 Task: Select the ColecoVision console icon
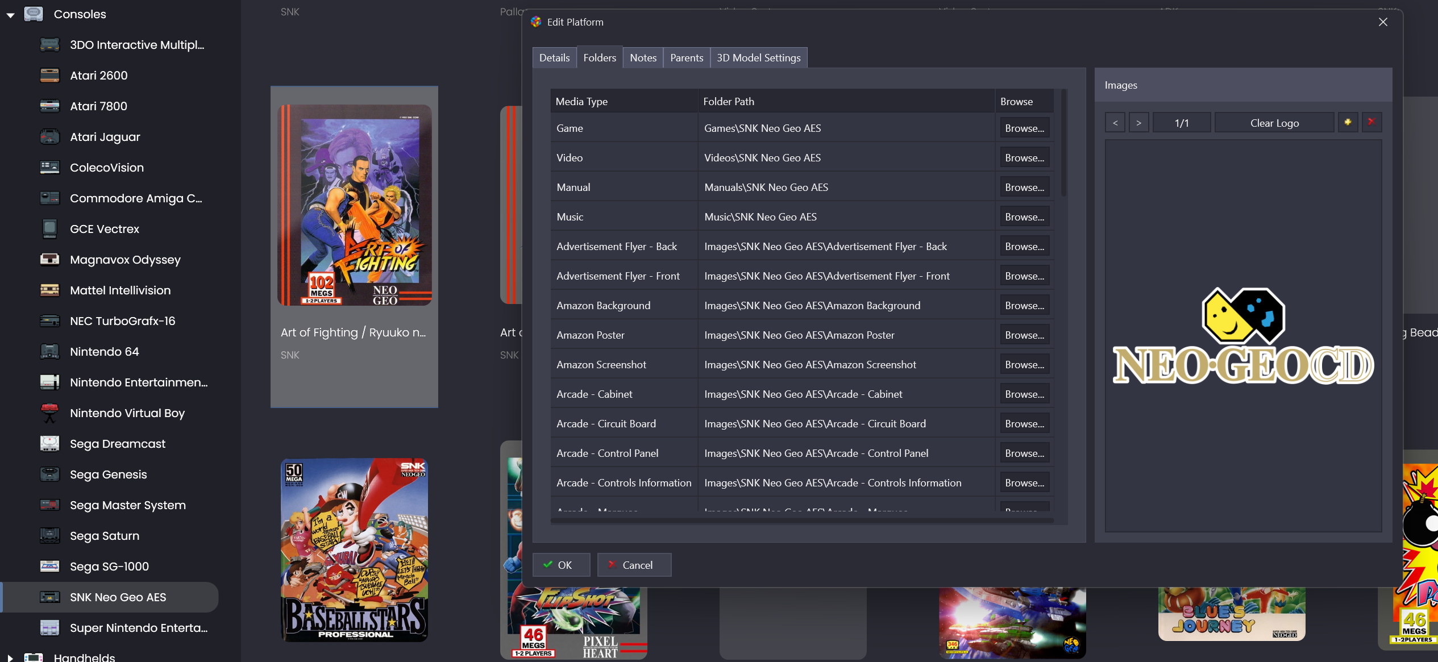click(49, 167)
